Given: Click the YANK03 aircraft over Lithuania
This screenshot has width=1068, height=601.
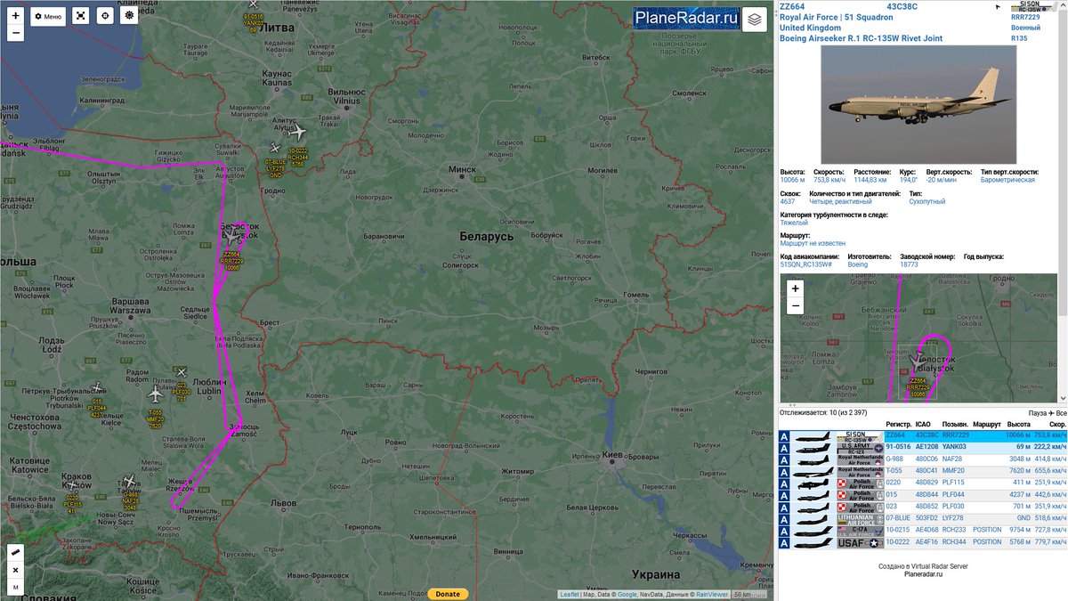Looking at the screenshot, I should (x=253, y=5).
